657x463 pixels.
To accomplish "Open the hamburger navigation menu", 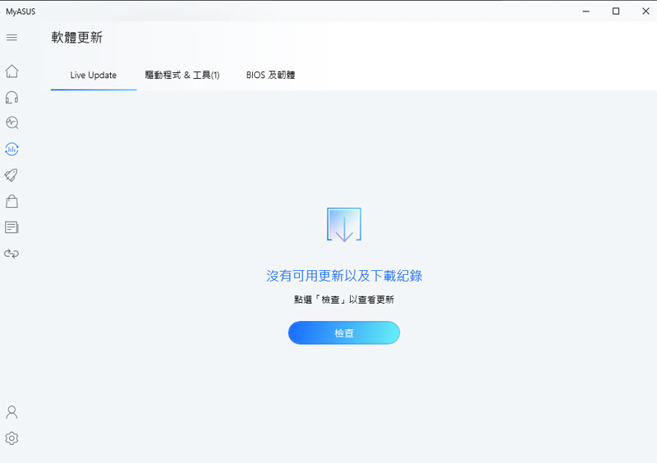I will (11, 38).
